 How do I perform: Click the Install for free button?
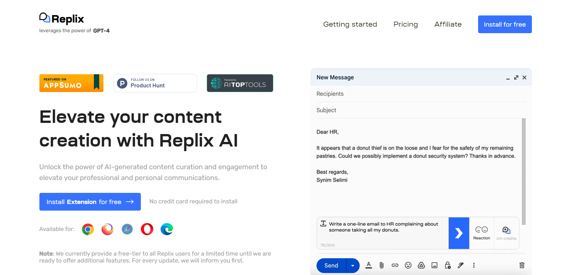click(505, 24)
